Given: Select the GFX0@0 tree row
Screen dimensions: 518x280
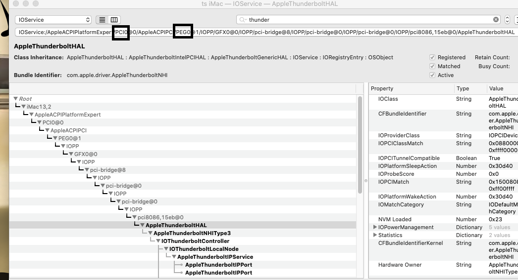Looking at the screenshot, I should (183, 154).
